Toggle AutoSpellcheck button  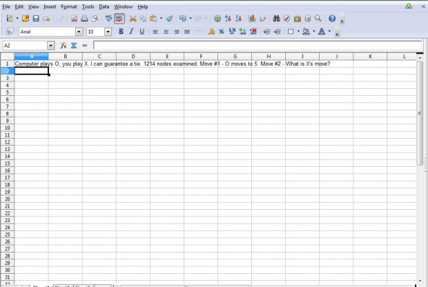coord(119,19)
